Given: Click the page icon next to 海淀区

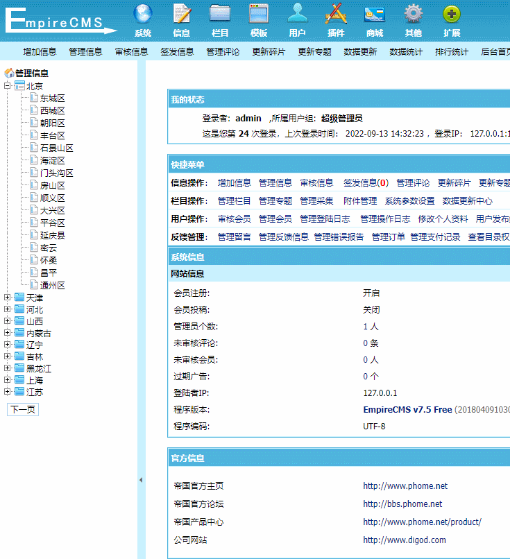Looking at the screenshot, I should 34,160.
